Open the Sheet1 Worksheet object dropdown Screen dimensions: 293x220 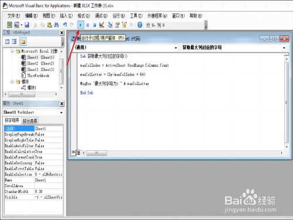pos(62,113)
